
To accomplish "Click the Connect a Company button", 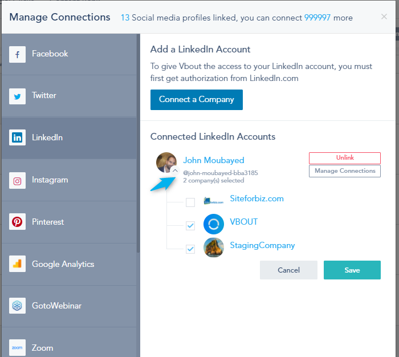I will point(197,100).
